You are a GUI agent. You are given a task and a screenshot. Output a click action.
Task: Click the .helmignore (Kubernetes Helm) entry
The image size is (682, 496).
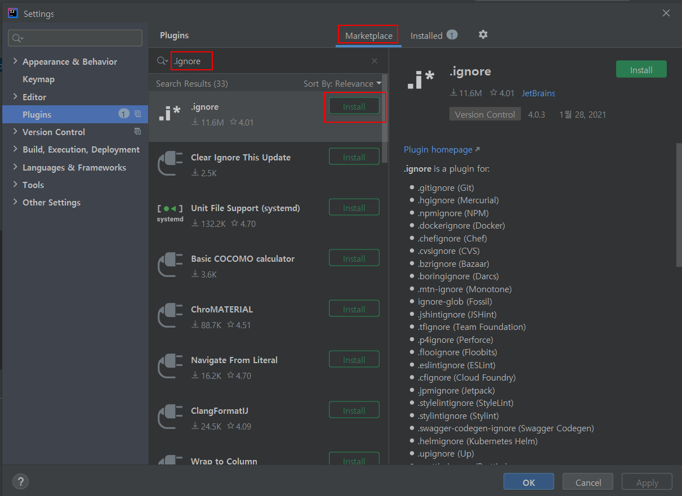pyautogui.click(x=478, y=441)
